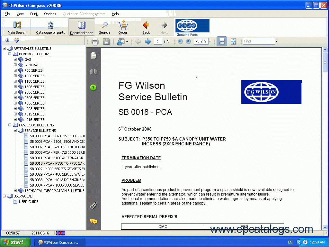This screenshot has width=329, height=247.
Task: Open the View menu
Action: pyautogui.click(x=20, y=14)
